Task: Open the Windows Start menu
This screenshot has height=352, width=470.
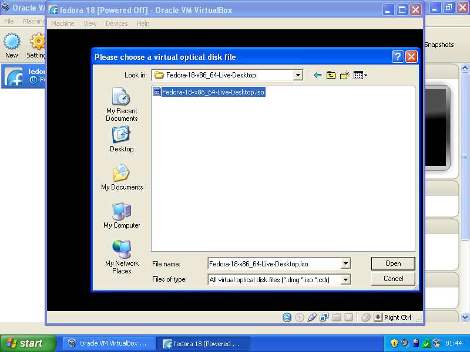Action: (x=28, y=343)
